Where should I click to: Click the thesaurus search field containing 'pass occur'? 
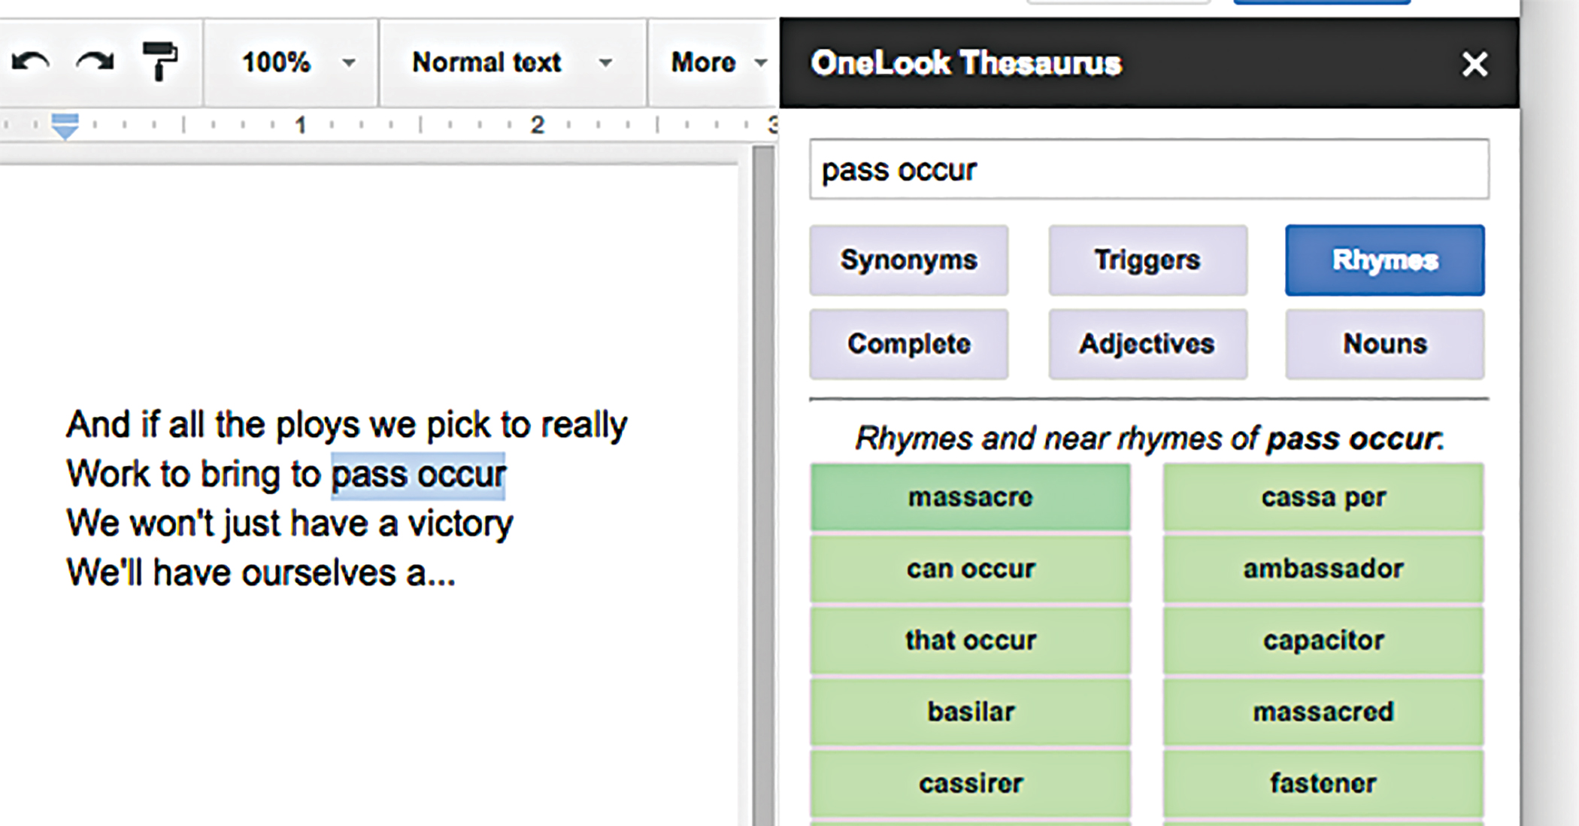pos(1148,170)
